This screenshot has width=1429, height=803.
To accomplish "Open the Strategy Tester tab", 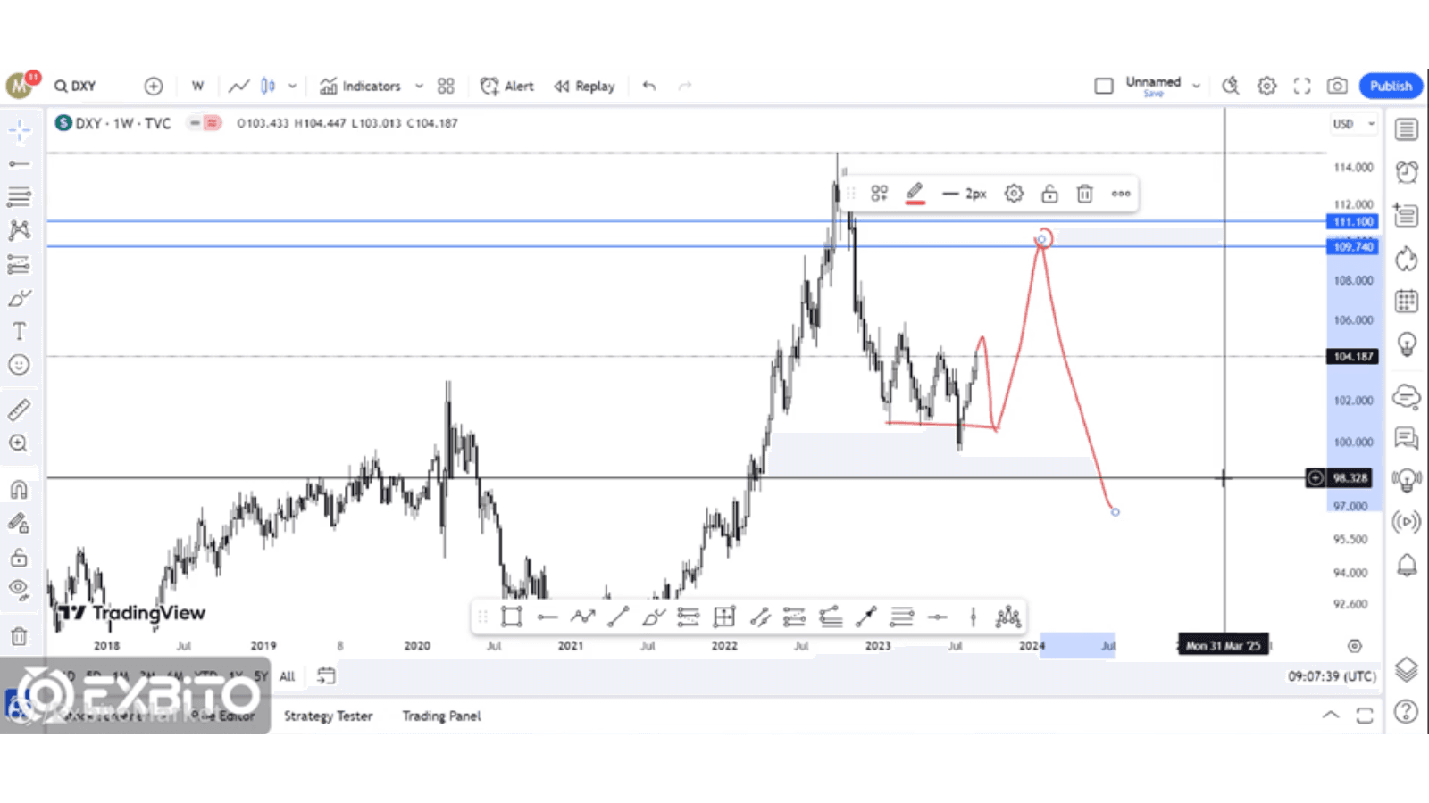I will tap(328, 716).
